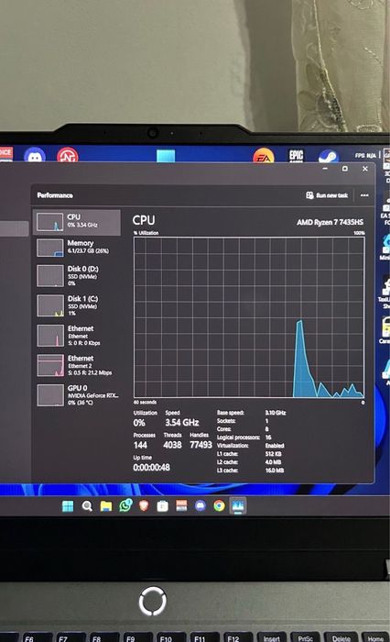Open Discord desktop shortcut icon

point(35,155)
